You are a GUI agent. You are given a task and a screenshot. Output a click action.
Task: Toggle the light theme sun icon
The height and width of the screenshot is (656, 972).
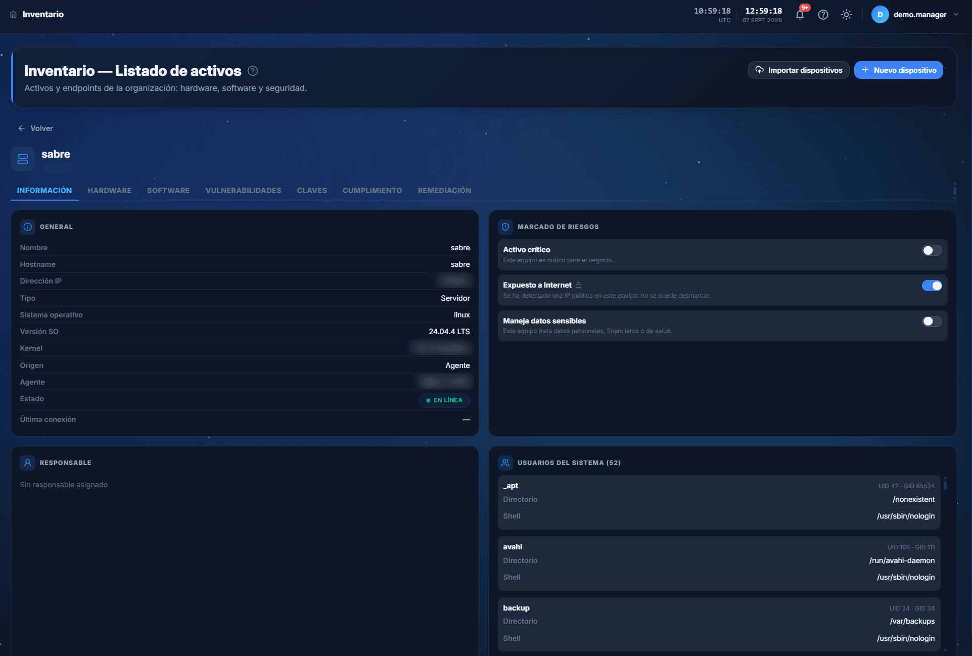tap(846, 15)
